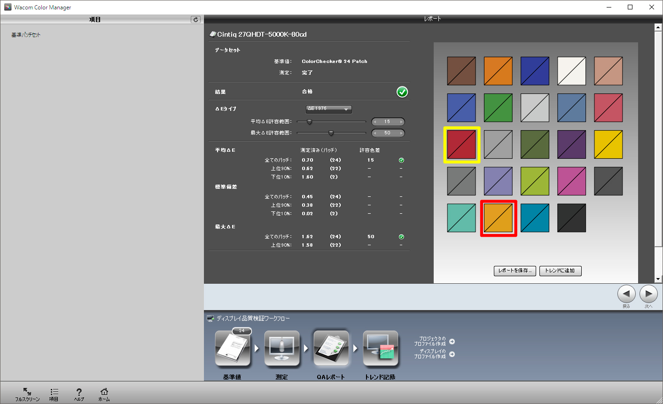This screenshot has width=663, height=404.
Task: Select the light skin tone patch
Action: coord(608,71)
